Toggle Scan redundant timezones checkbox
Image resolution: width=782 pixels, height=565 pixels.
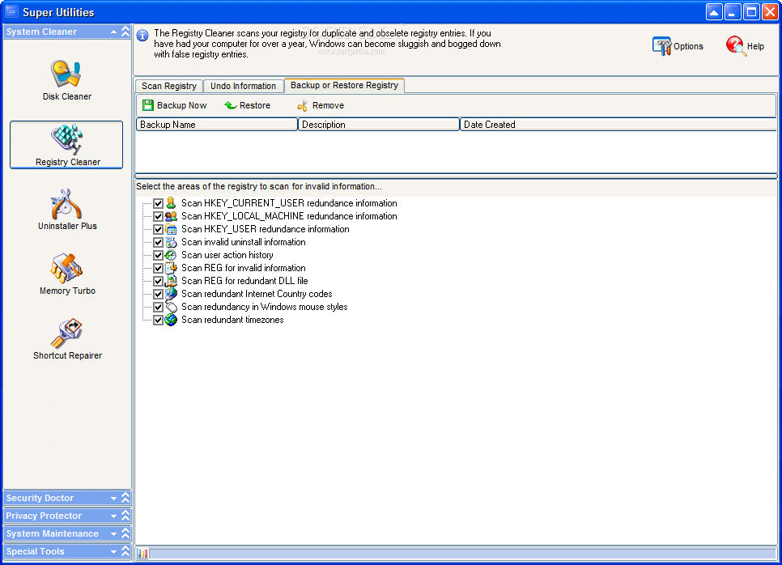(x=158, y=321)
